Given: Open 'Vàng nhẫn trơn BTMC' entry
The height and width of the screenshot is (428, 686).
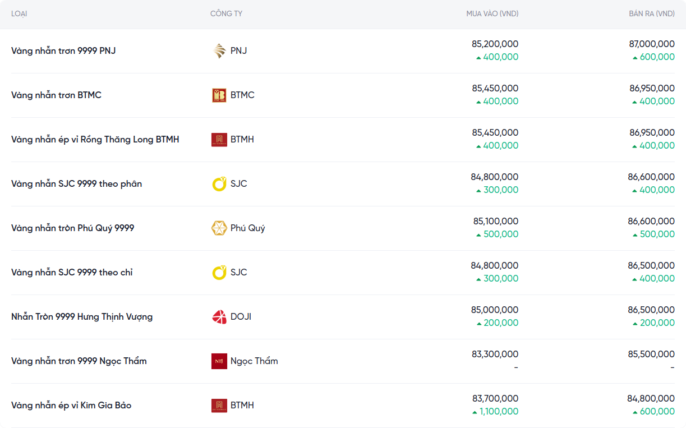Looking at the screenshot, I should [x=56, y=95].
